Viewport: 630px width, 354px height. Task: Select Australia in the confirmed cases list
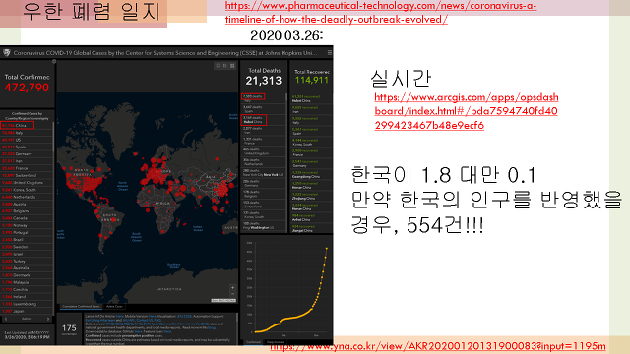pos(27,268)
